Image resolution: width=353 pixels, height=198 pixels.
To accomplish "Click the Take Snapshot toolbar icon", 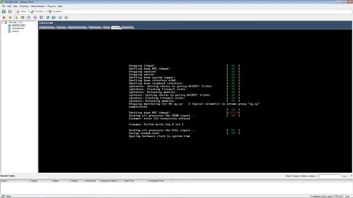I will tap(29, 18).
